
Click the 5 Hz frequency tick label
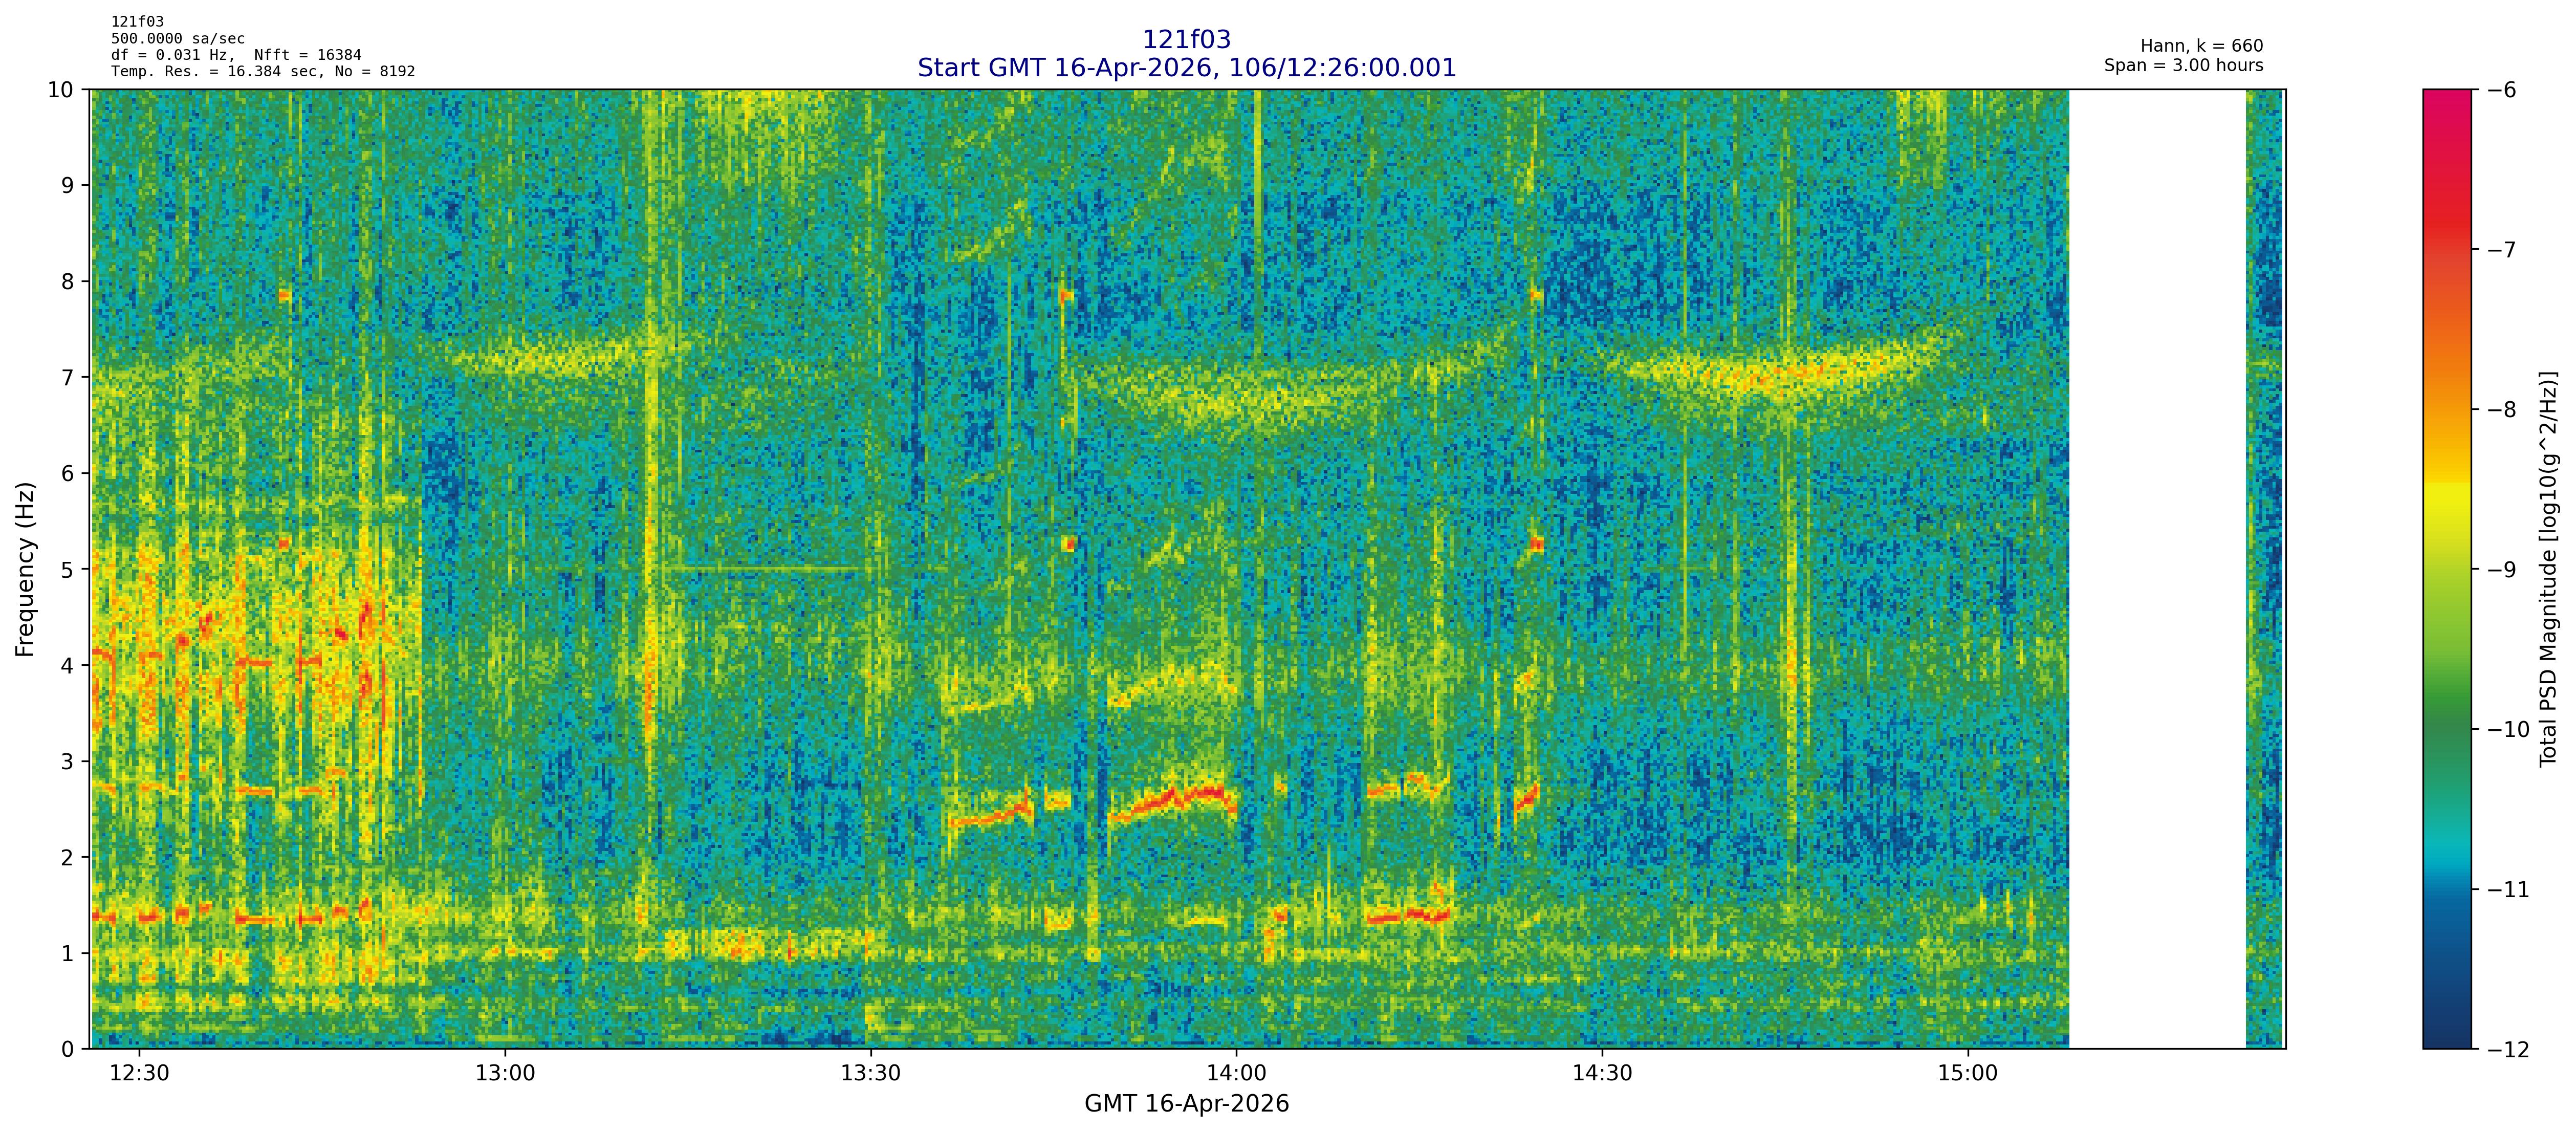pos(67,570)
